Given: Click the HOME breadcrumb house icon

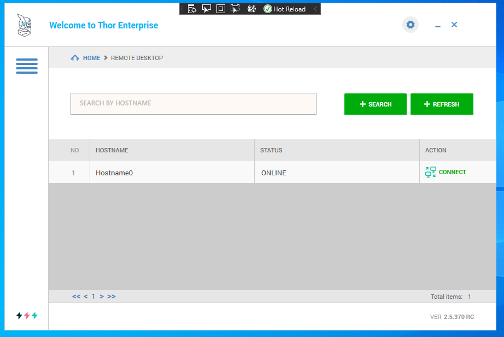Looking at the screenshot, I should click(75, 58).
